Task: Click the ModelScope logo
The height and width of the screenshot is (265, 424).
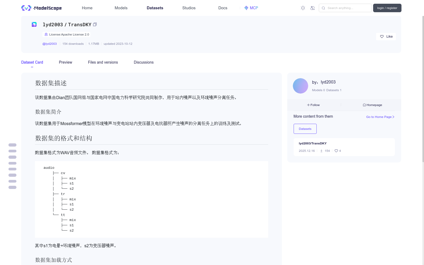Action: coord(41,8)
